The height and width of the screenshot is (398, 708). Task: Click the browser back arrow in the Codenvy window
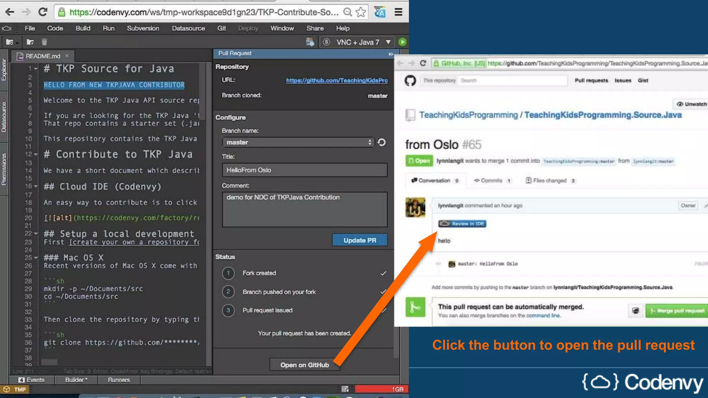tap(9, 12)
